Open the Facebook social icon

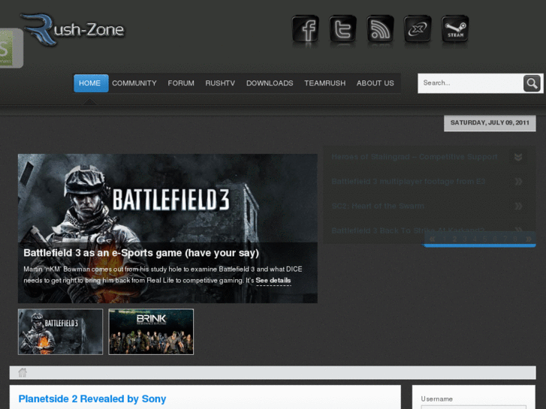click(306, 29)
